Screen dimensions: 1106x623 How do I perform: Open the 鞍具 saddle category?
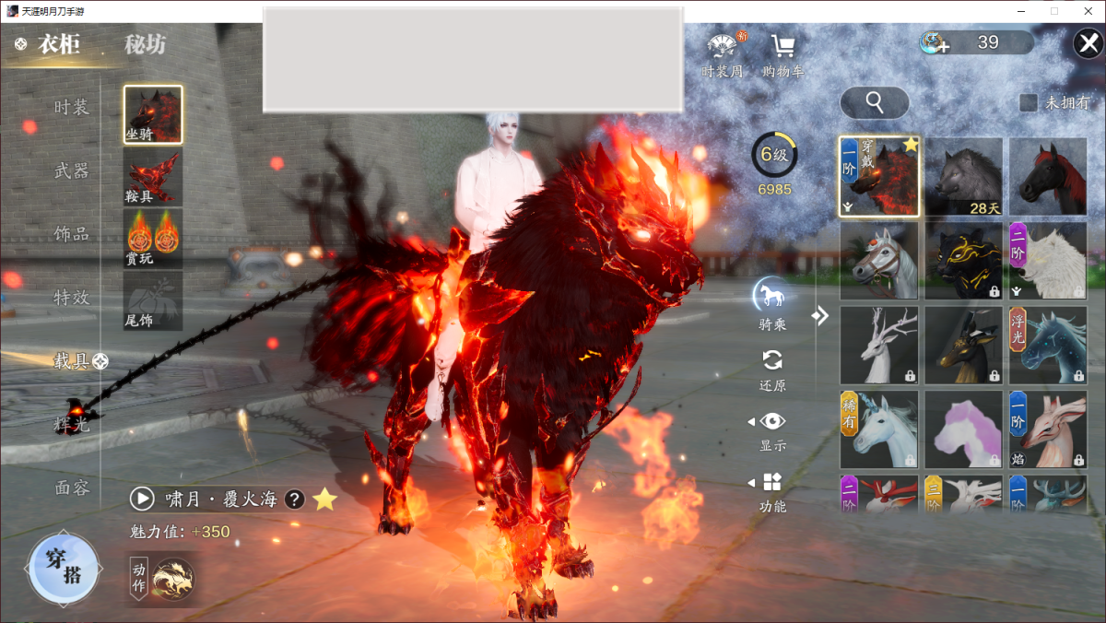[153, 176]
